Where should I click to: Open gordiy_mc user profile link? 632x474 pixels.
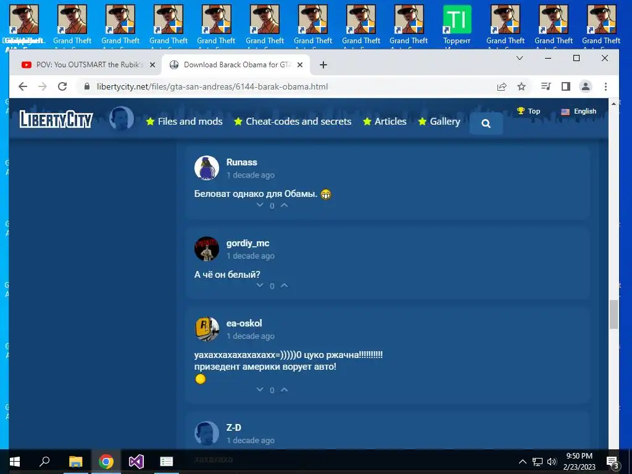(x=247, y=243)
